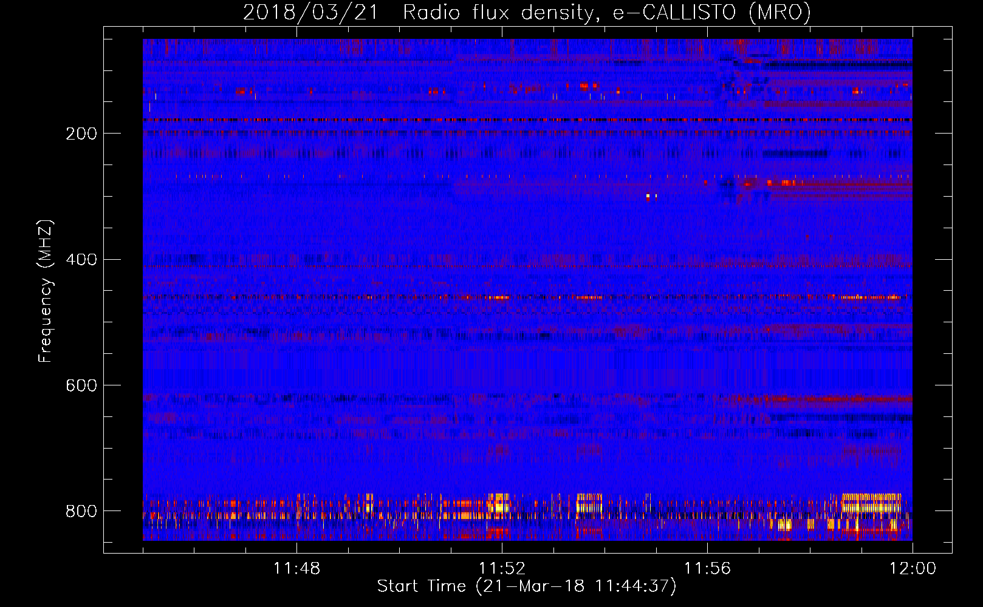Image resolution: width=983 pixels, height=607 pixels.
Task: Click the 11:52 time tick label
Action: tap(502, 569)
